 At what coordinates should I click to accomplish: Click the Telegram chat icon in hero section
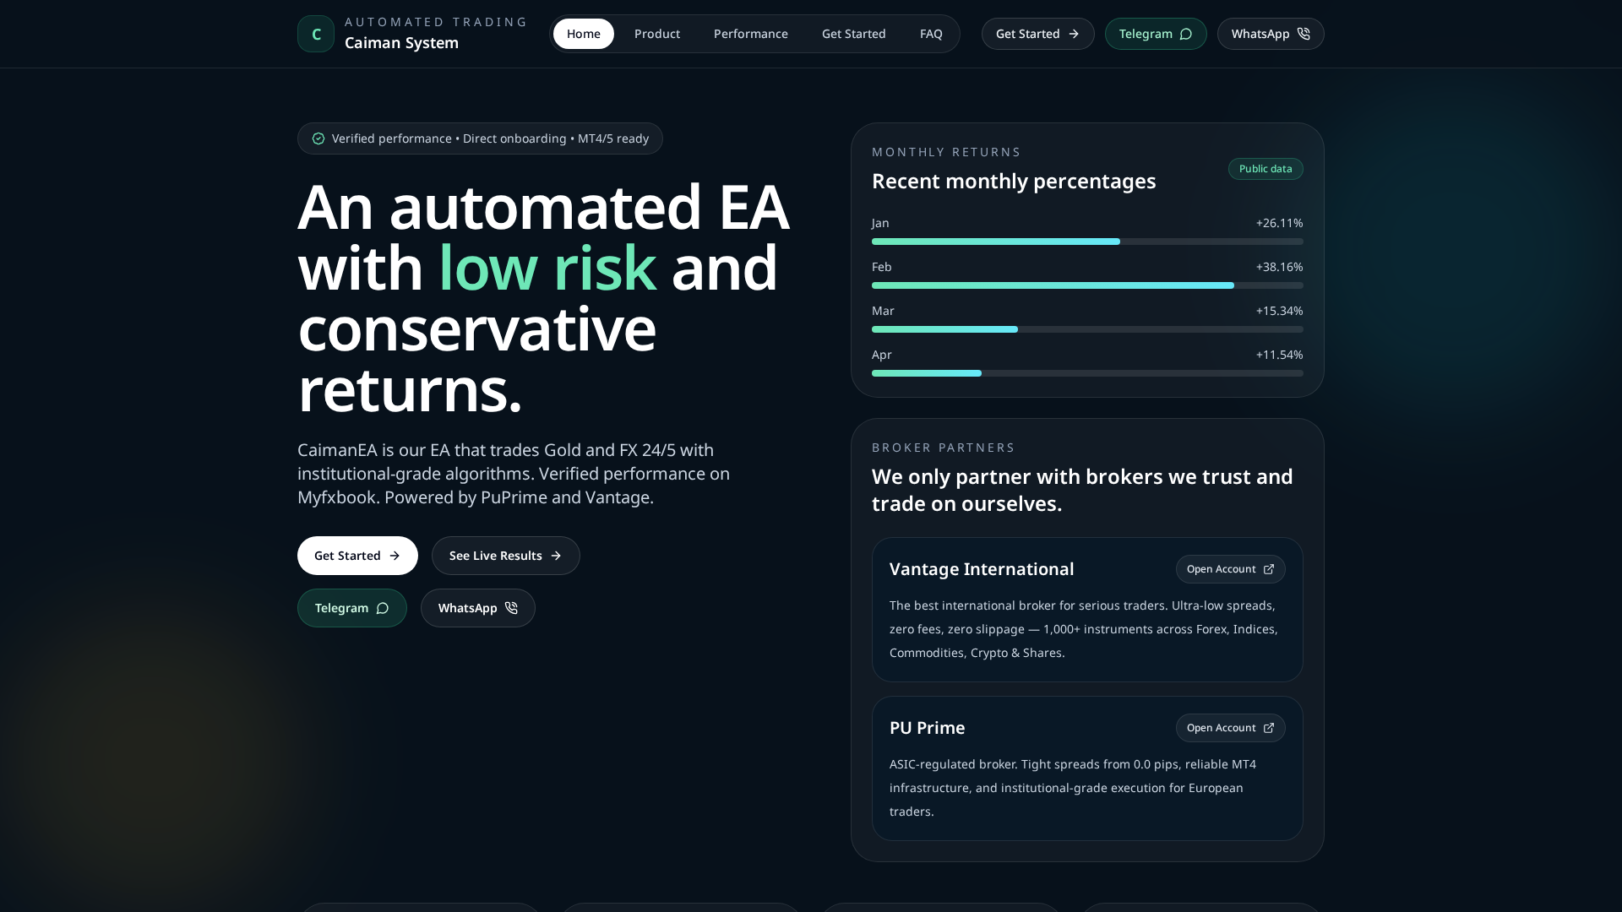(x=383, y=608)
